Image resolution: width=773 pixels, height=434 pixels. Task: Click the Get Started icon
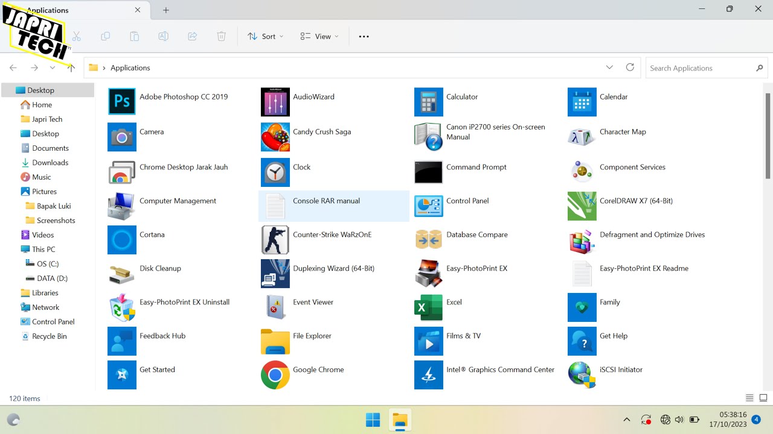(122, 375)
